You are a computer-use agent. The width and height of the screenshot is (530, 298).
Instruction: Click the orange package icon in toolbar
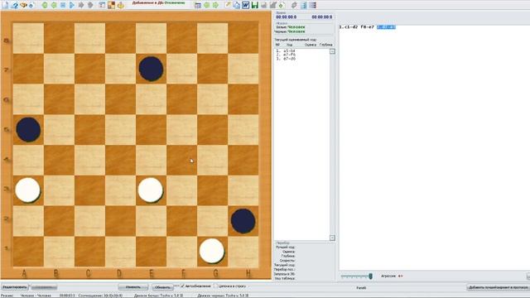pyautogui.click(x=23, y=5)
